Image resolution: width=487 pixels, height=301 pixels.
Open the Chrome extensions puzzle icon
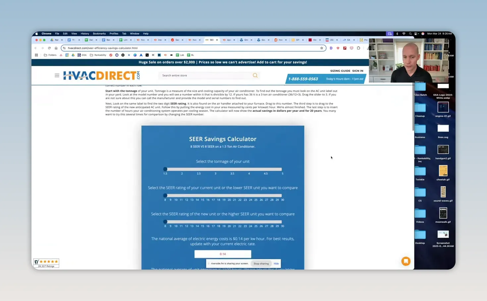click(x=358, y=48)
